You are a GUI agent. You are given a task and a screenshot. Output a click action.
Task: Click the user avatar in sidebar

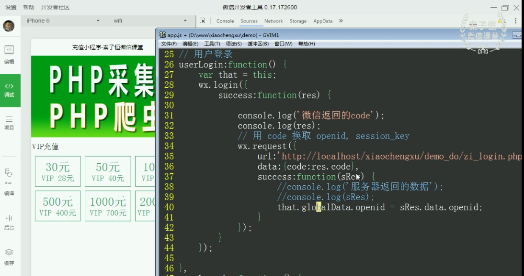coord(9,26)
